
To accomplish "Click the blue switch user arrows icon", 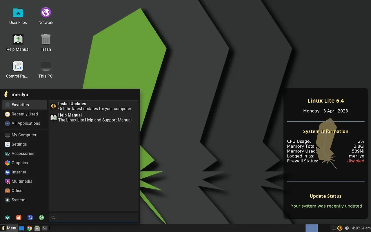I will coord(30,217).
